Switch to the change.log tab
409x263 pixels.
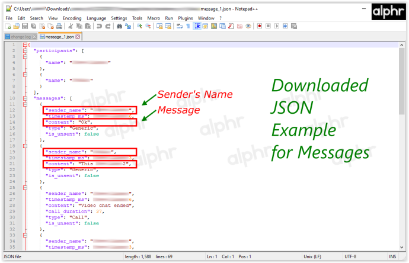tap(21, 37)
